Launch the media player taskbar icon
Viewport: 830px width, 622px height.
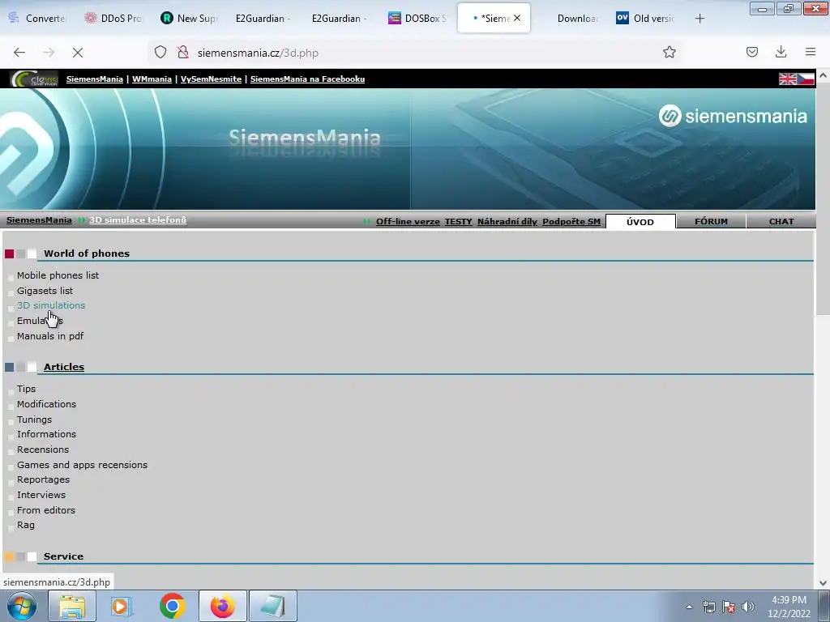click(122, 606)
